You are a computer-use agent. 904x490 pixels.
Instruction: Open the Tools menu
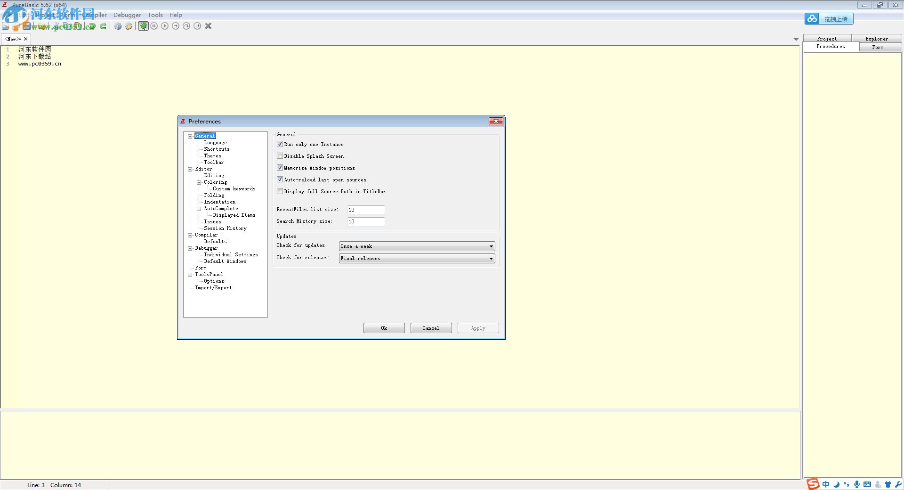(x=155, y=15)
